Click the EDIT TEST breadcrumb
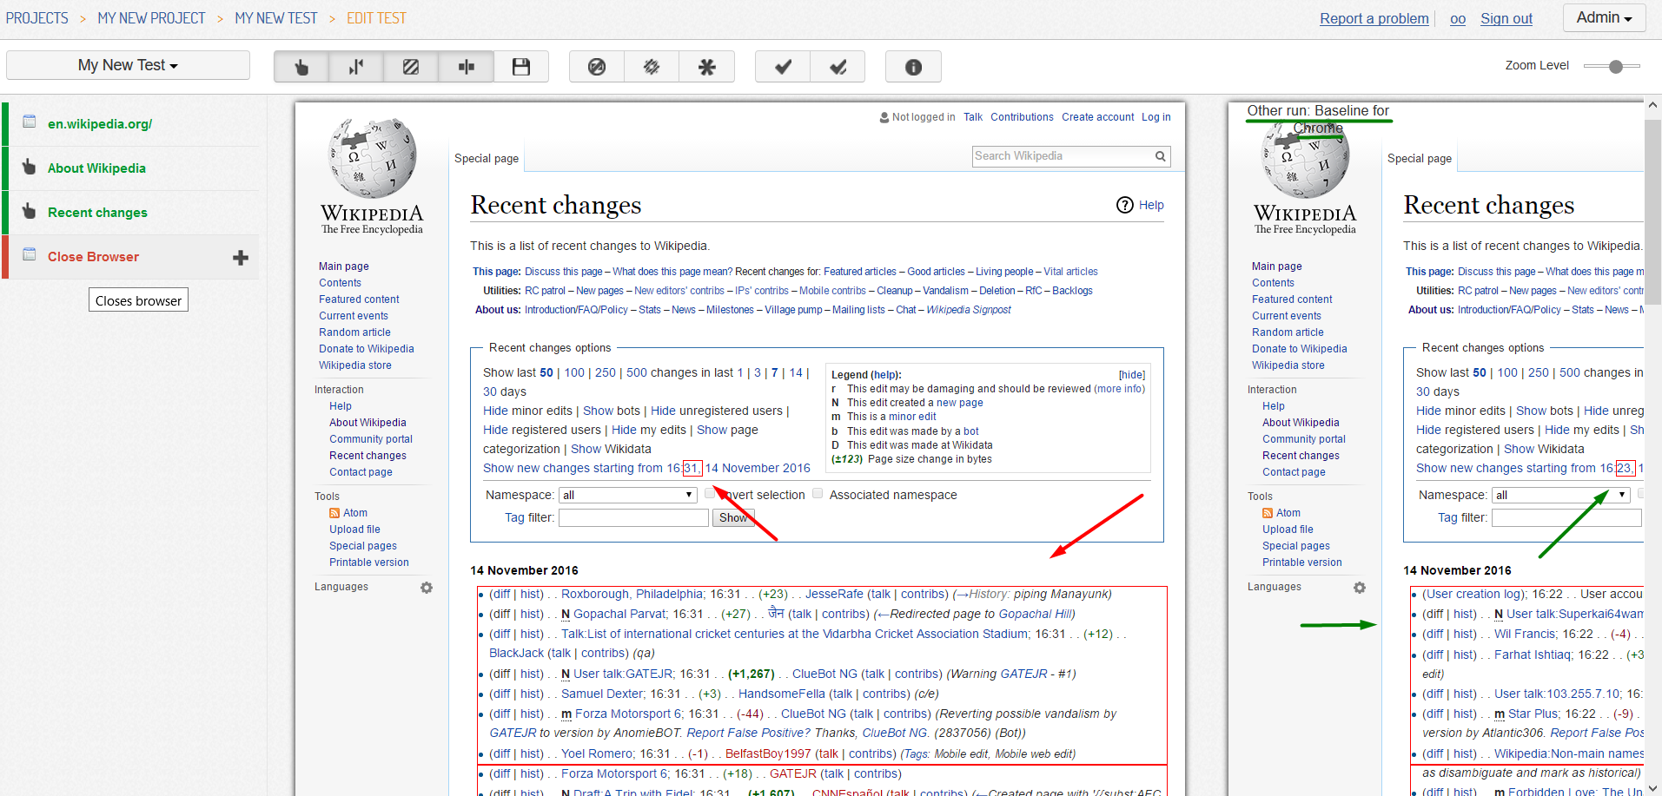This screenshot has height=796, width=1662. click(x=376, y=18)
